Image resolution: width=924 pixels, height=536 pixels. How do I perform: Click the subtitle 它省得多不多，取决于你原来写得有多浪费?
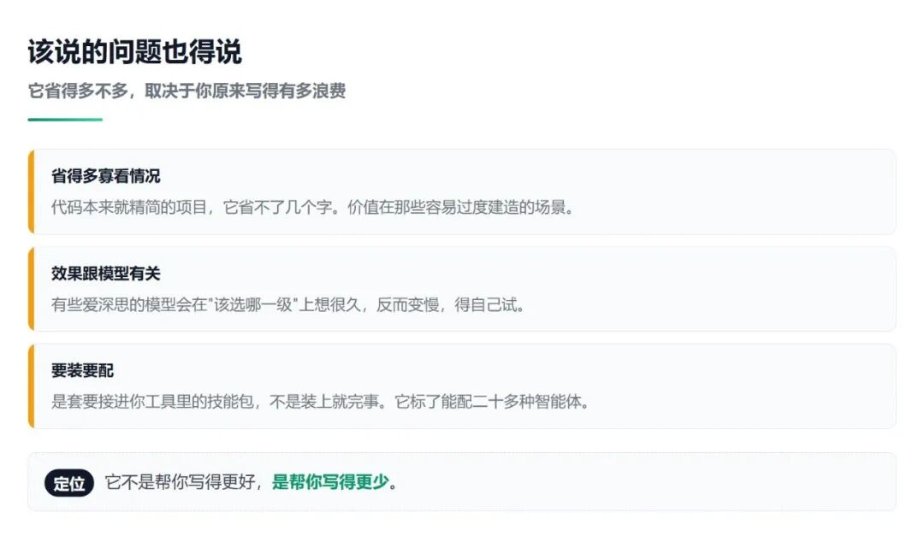point(187,91)
